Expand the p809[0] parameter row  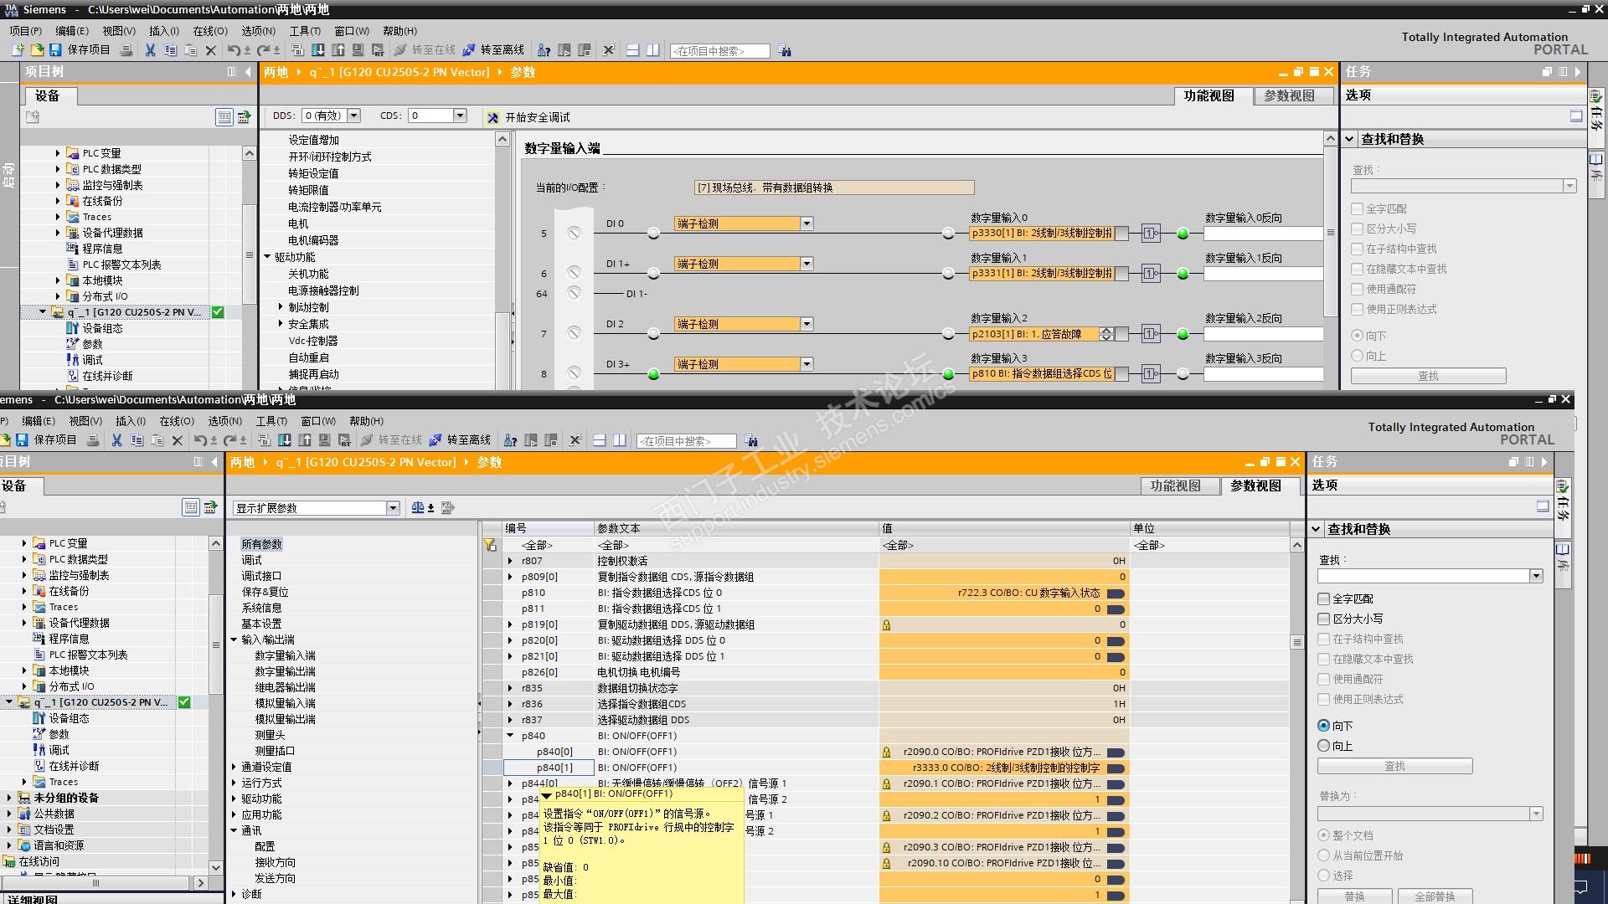coord(510,577)
